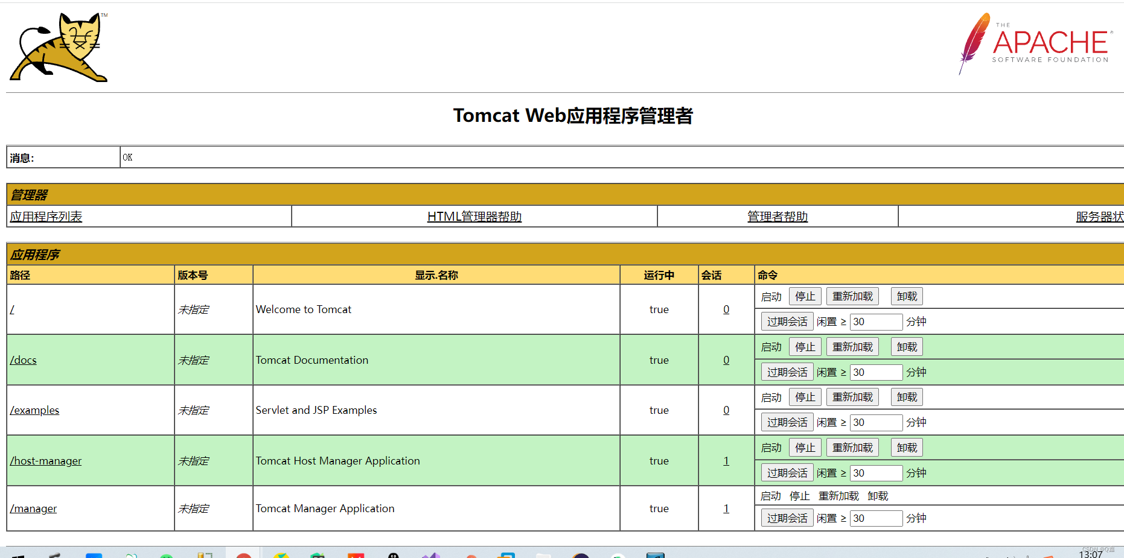Image resolution: width=1124 pixels, height=558 pixels.
Task: Click the 路径 column header
Action: tap(20, 275)
